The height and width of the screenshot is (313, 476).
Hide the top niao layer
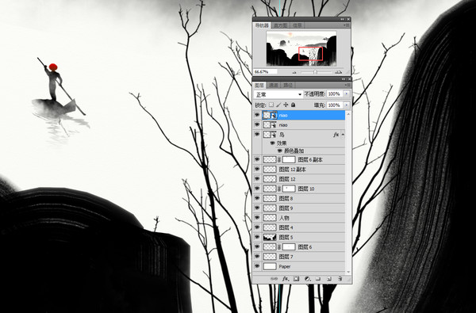tap(257, 115)
